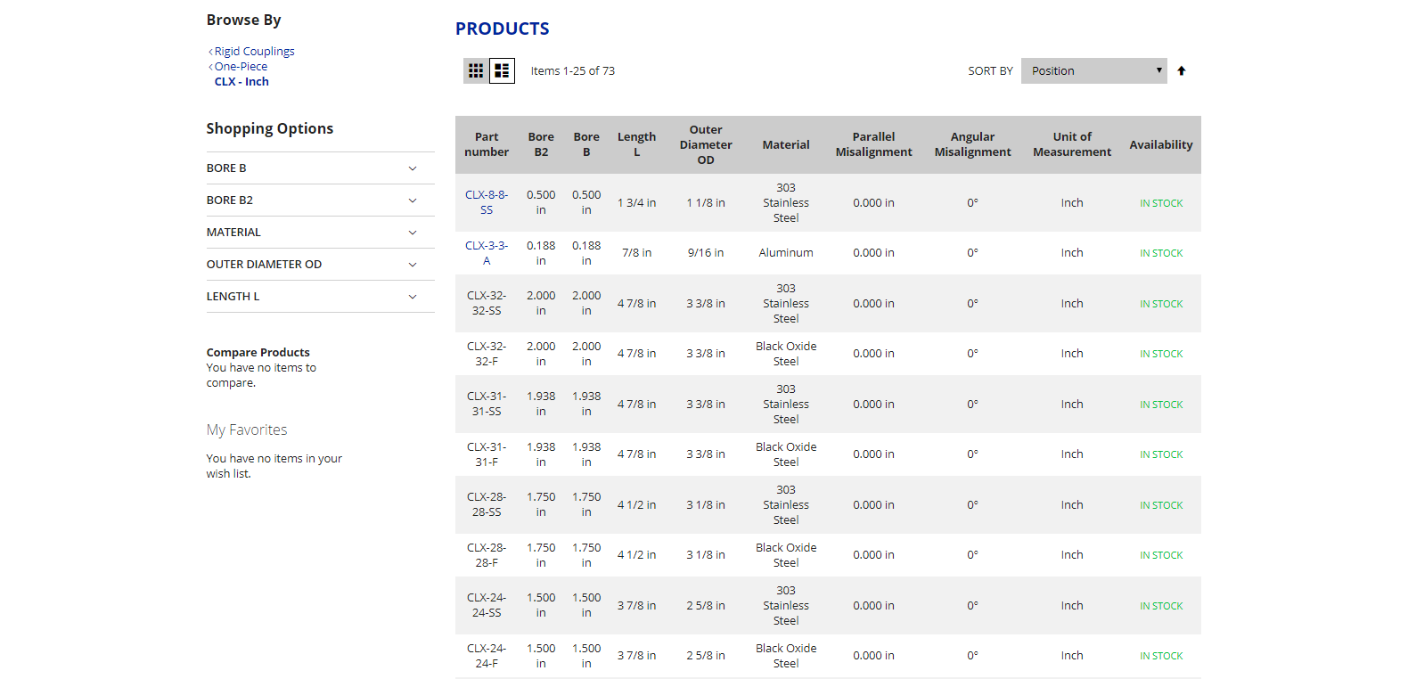Open part CLX-24-24-F
Viewport: 1408px width, 679px height.
click(487, 656)
